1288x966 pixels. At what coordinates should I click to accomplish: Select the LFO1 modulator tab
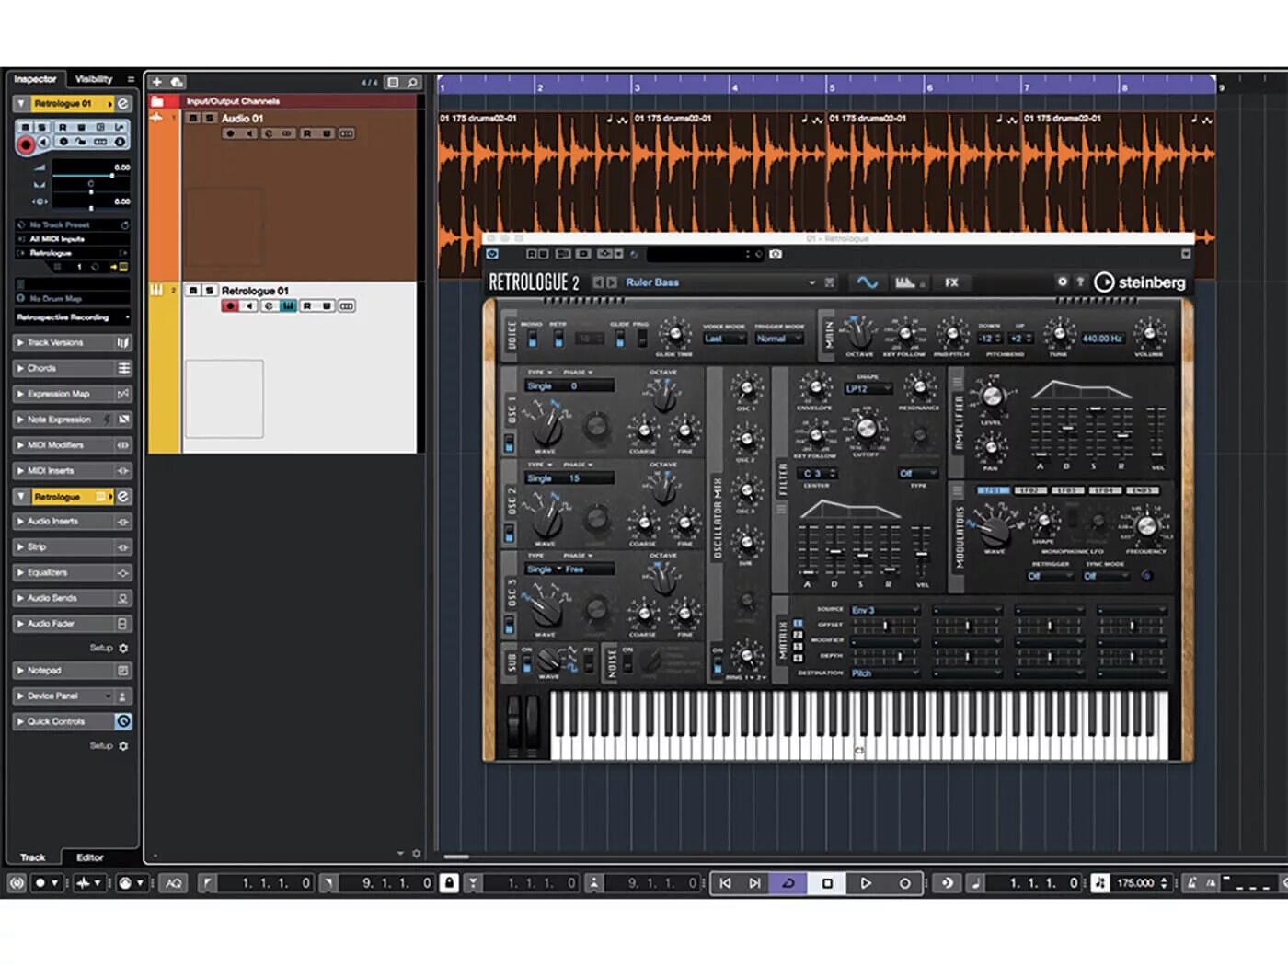994,491
